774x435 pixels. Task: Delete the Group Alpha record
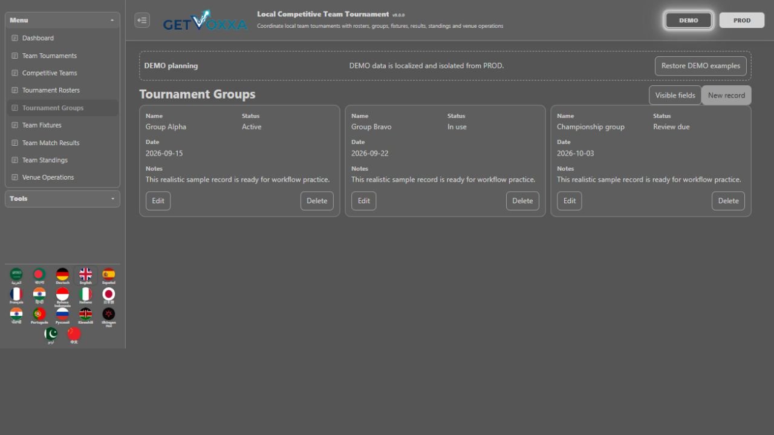click(317, 201)
